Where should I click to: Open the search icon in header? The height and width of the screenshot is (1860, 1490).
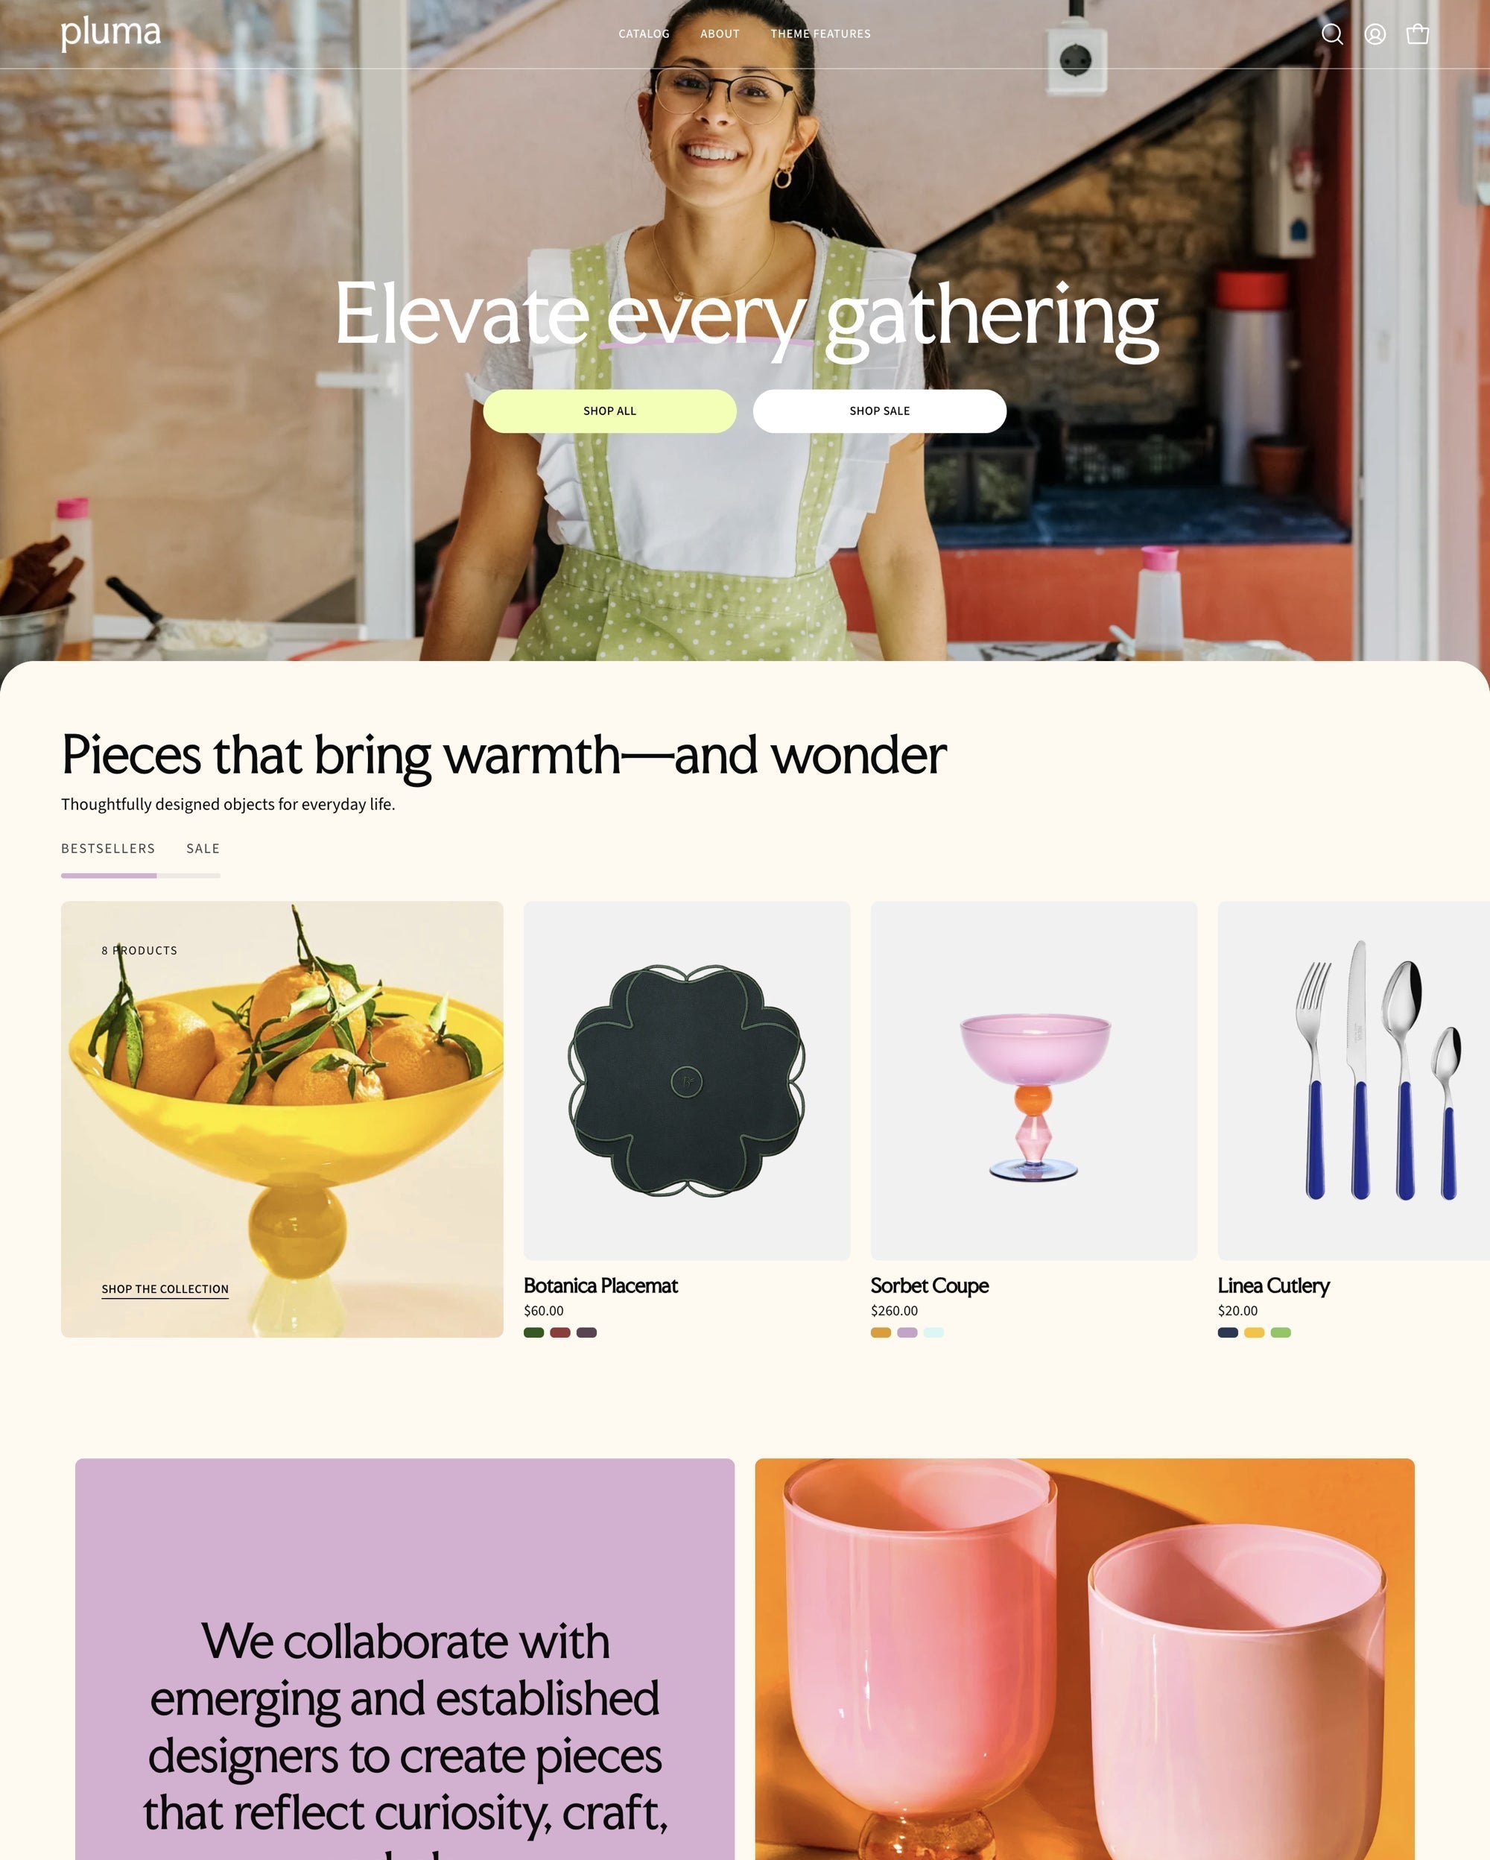1332,34
